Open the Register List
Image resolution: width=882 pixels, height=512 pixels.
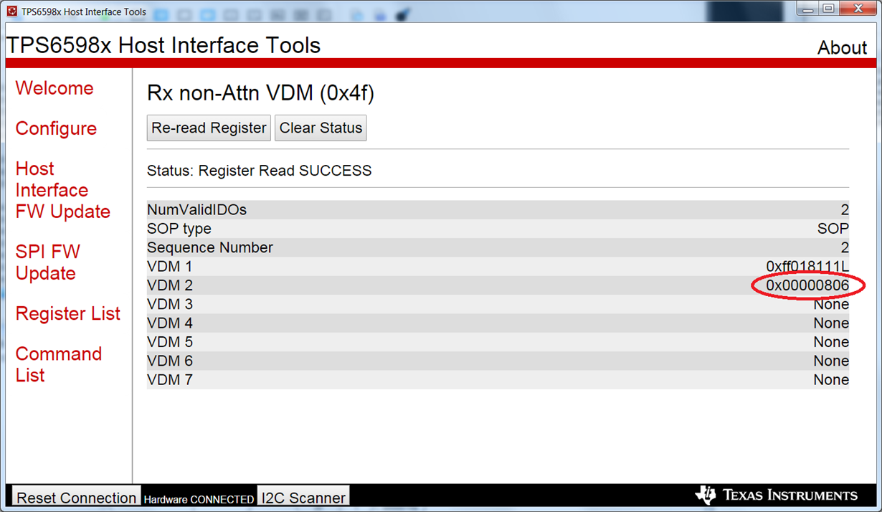pyautogui.click(x=68, y=313)
